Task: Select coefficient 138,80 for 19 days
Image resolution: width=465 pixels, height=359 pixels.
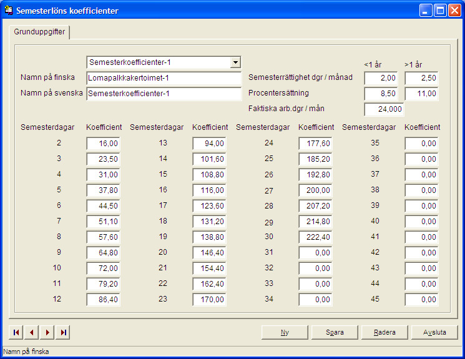Action: click(x=209, y=237)
